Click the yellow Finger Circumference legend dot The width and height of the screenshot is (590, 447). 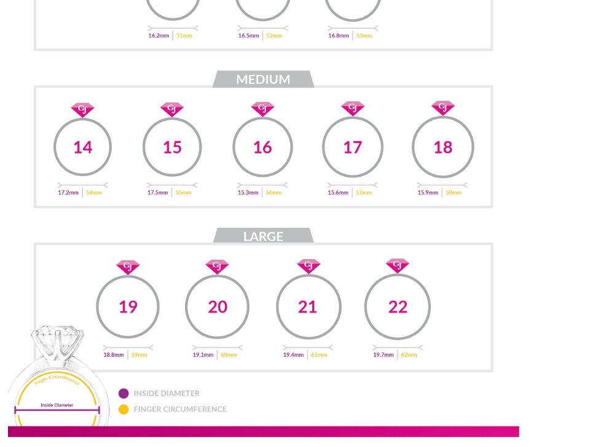[124, 410]
